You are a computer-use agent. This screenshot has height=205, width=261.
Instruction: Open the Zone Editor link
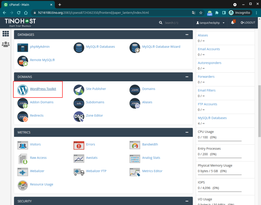[x=94, y=115]
